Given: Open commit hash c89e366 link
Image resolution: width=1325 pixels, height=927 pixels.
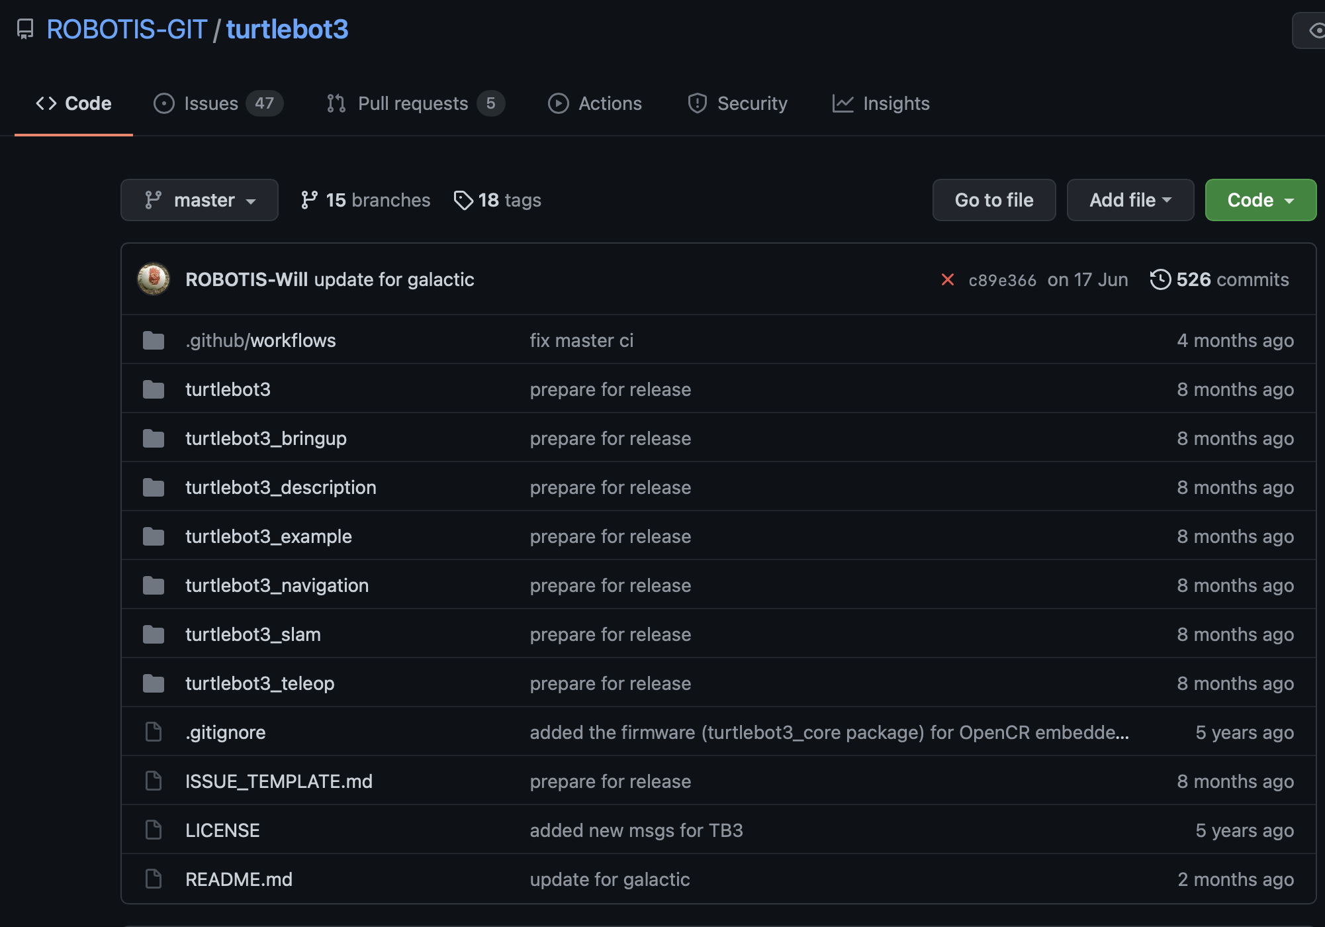Looking at the screenshot, I should pos(1002,280).
